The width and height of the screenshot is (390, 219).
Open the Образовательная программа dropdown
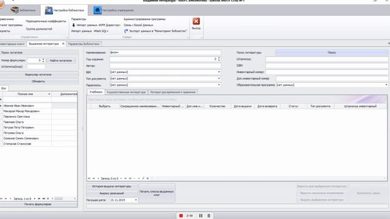(x=386, y=85)
